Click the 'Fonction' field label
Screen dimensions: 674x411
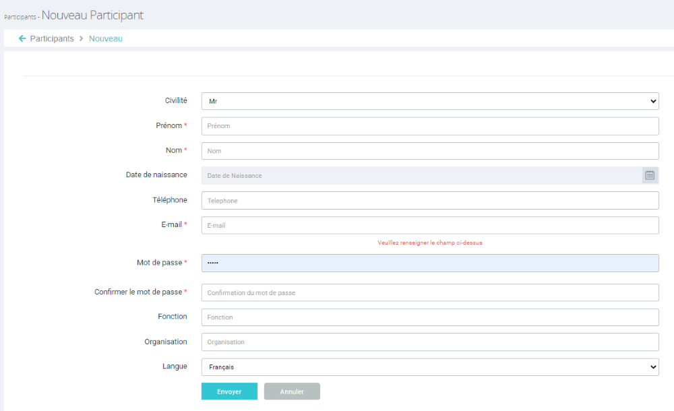click(x=173, y=317)
